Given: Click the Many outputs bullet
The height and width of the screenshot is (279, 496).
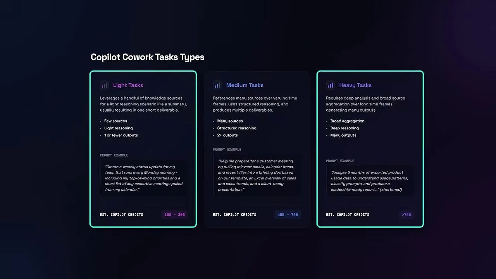Looking at the screenshot, I should point(343,135).
